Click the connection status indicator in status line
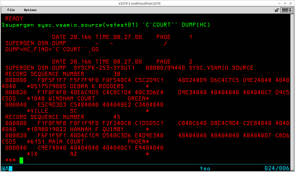The height and width of the screenshot is (172, 295). [x=7, y=168]
